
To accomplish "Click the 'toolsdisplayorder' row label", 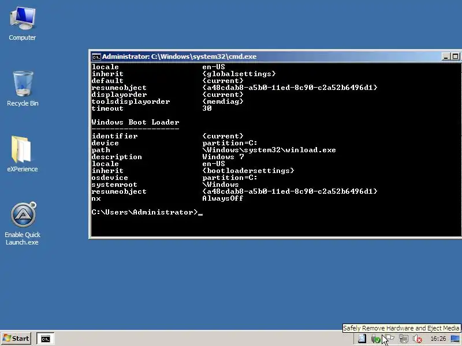I will [131, 101].
